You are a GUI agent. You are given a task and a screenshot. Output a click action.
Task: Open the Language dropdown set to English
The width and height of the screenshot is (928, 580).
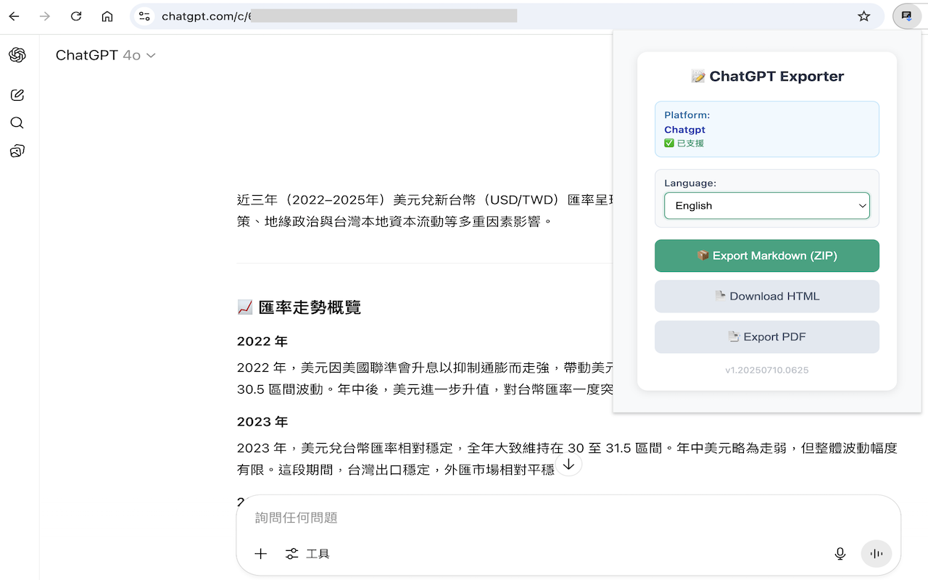(767, 205)
